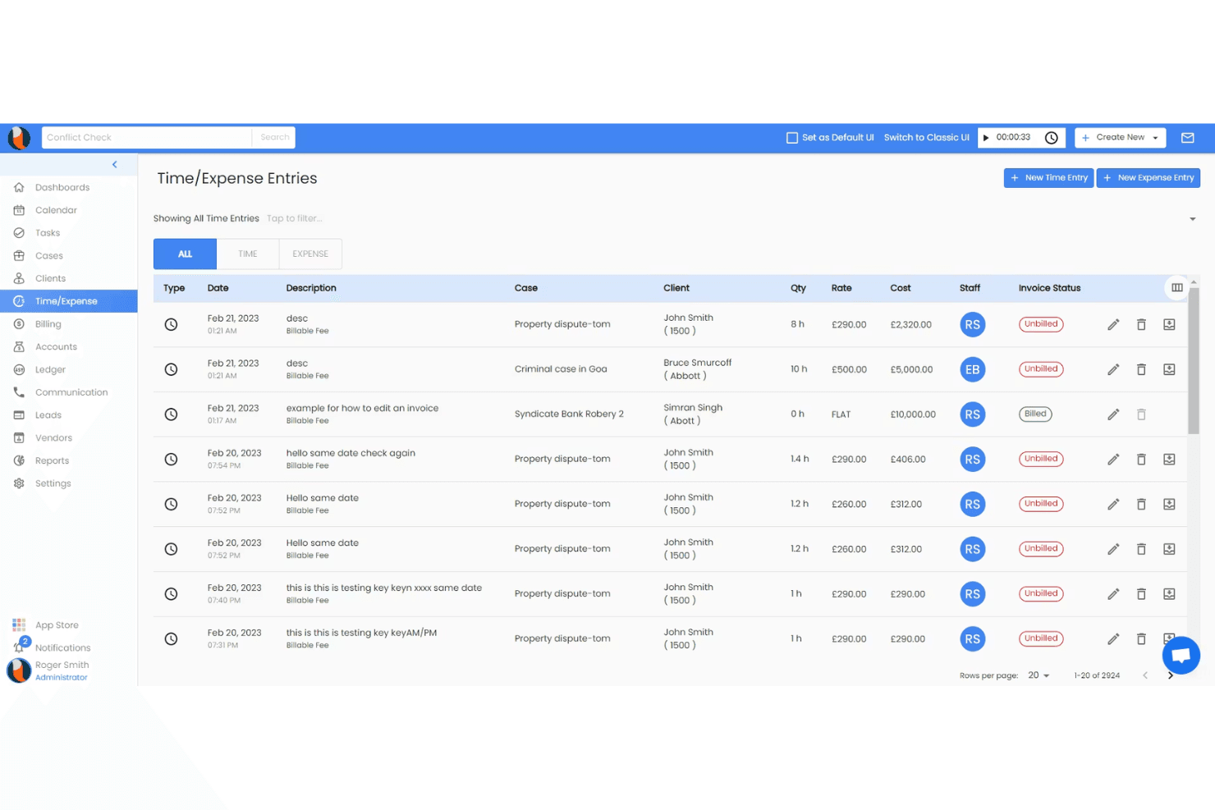Open Billing in the sidebar
This screenshot has height=810, width=1215.
pyautogui.click(x=69, y=324)
